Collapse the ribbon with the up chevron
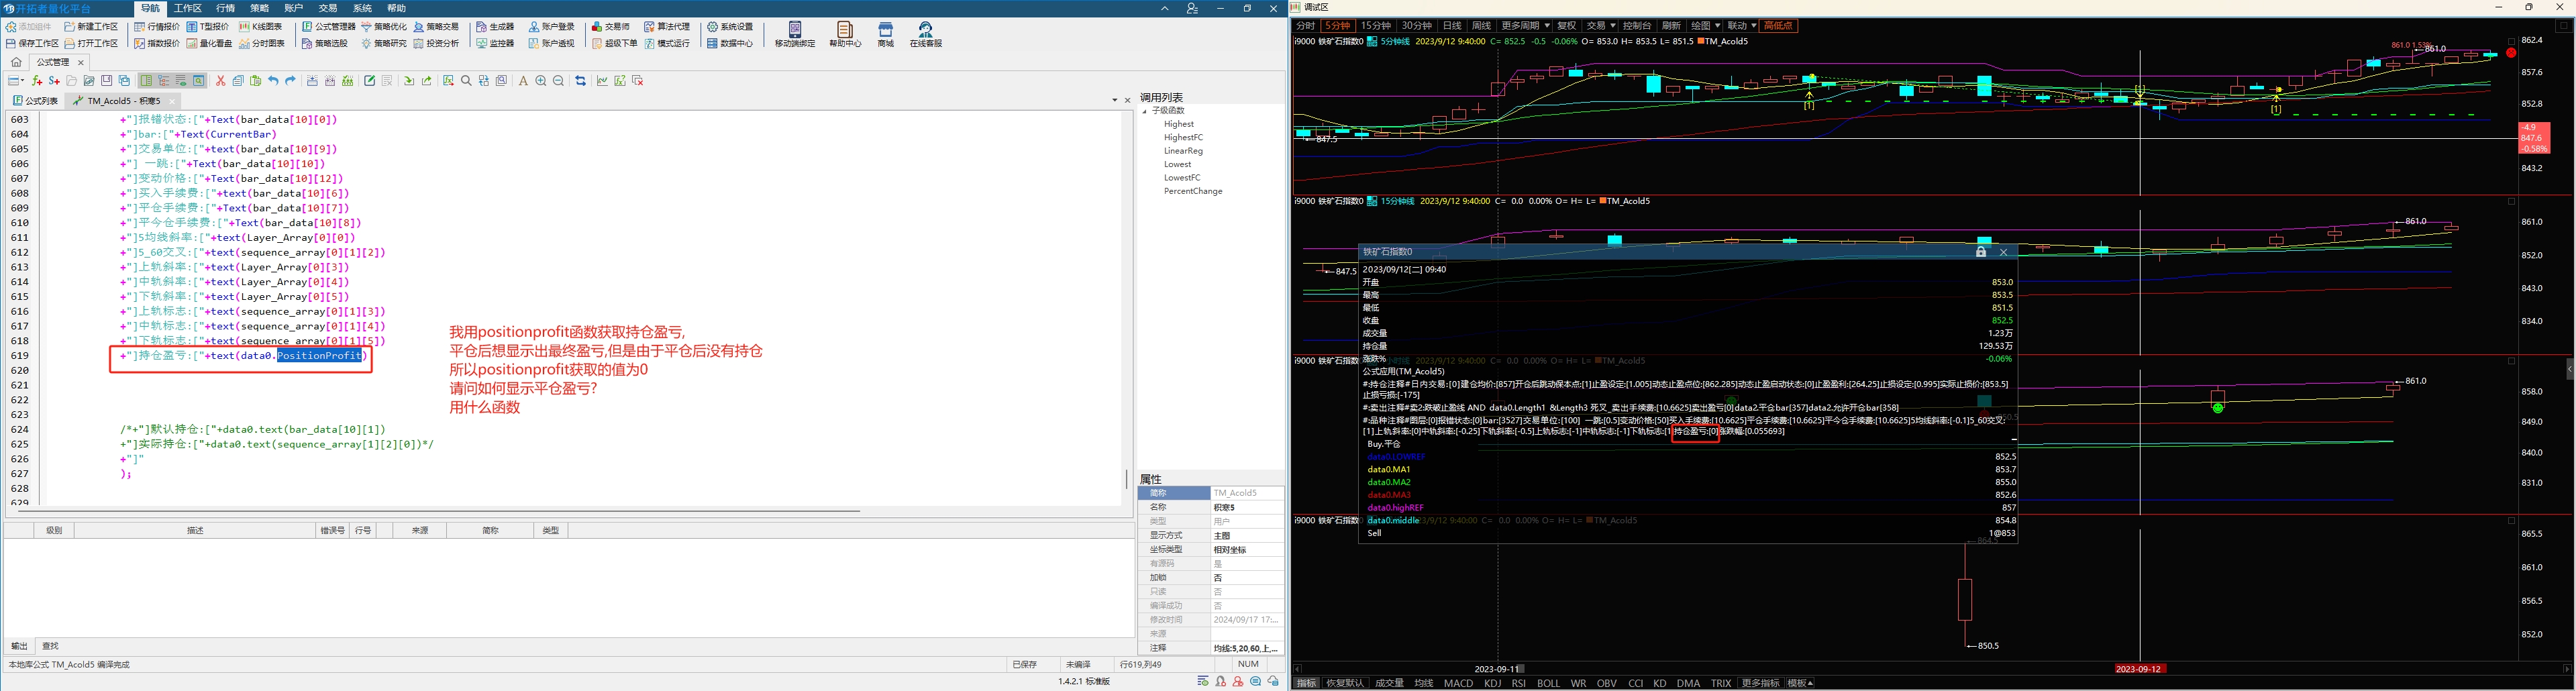Screen dimensions: 2576x691 coord(1164,8)
